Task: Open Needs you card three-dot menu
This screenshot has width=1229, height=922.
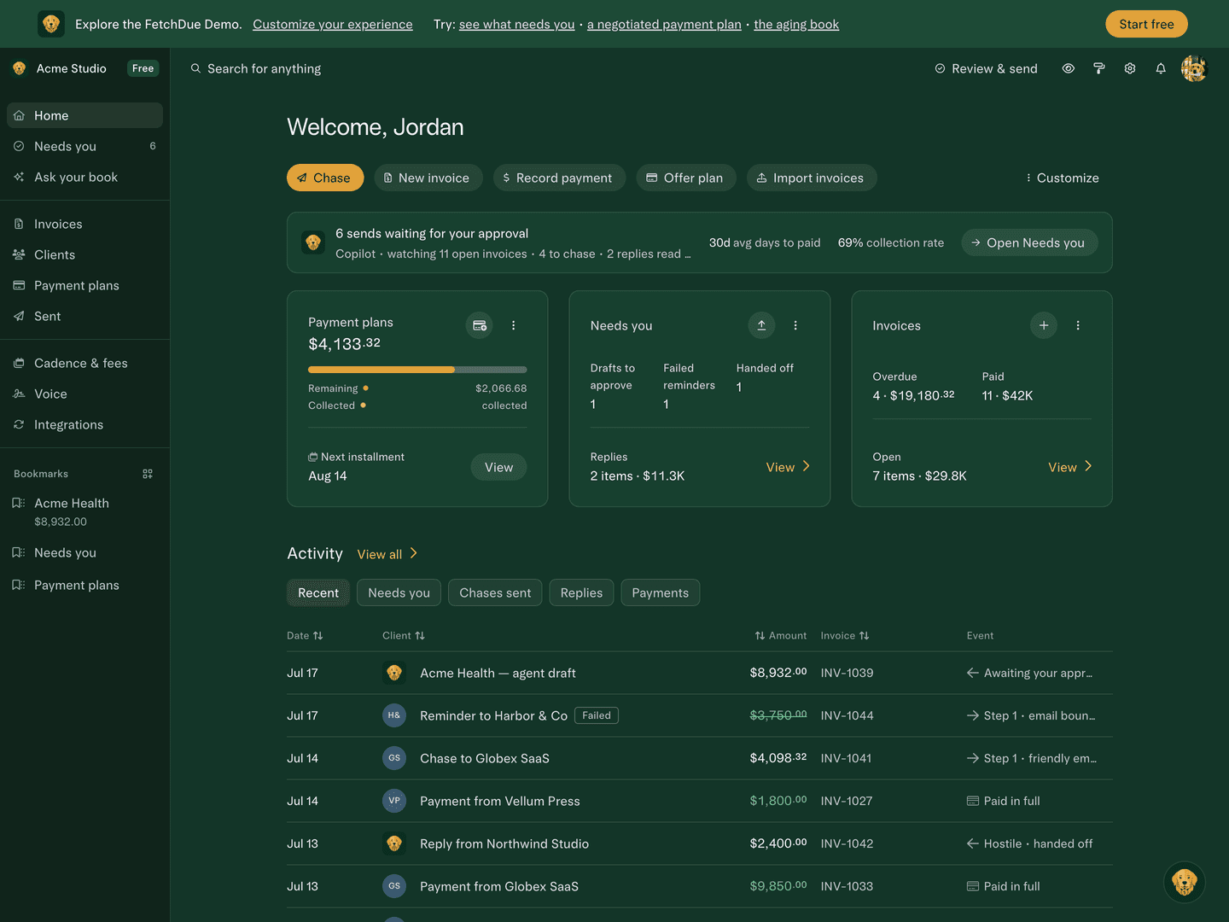Action: click(795, 325)
